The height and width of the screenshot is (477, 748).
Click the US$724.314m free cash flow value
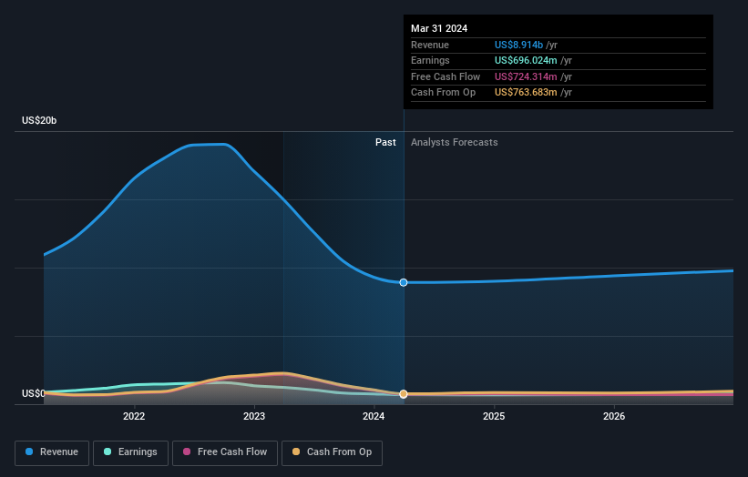(x=526, y=76)
